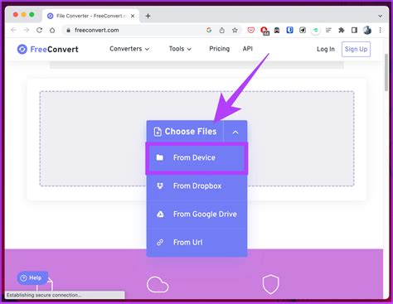393x304 pixels.
Task: Open the share page icon
Action: tap(222, 30)
